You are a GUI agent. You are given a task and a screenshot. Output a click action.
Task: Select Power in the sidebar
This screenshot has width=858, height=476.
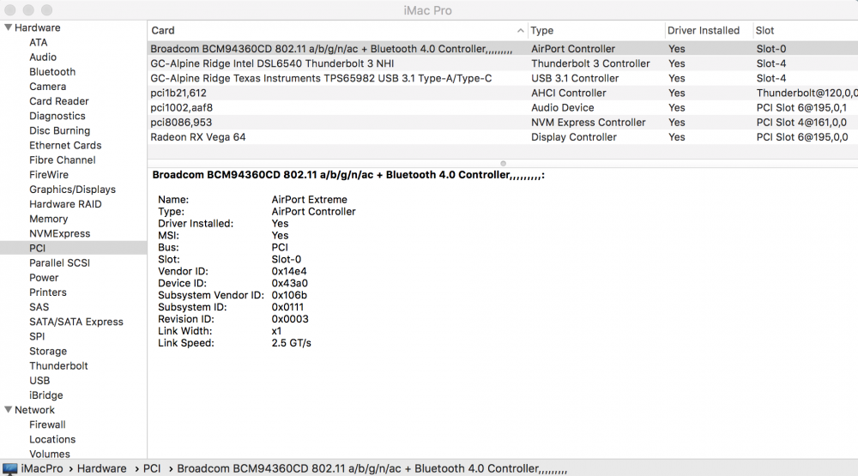(x=44, y=277)
